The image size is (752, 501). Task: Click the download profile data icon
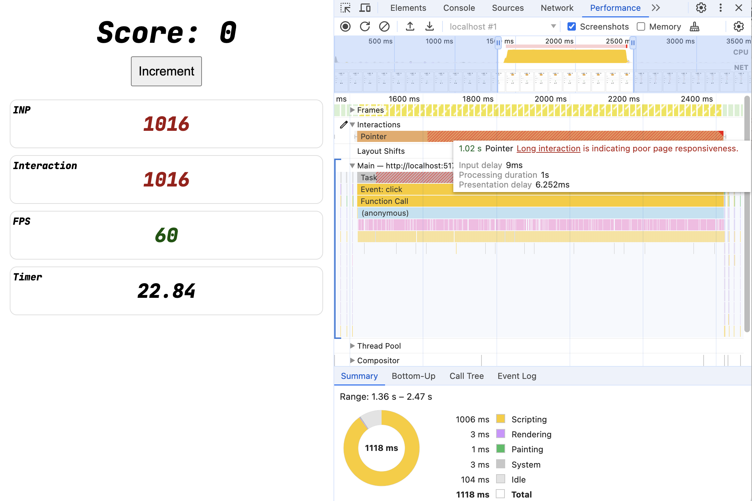(x=429, y=26)
